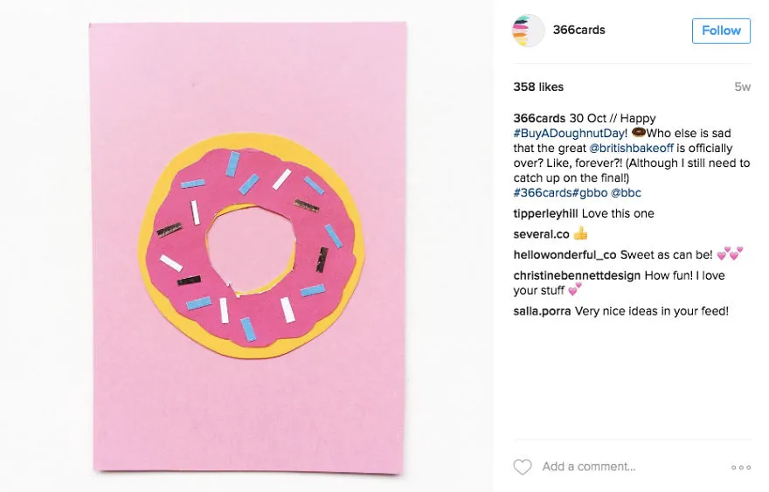Image resolution: width=769 pixels, height=492 pixels.
Task: Open hellowonderful_co commenter profile
Action: [x=565, y=254]
